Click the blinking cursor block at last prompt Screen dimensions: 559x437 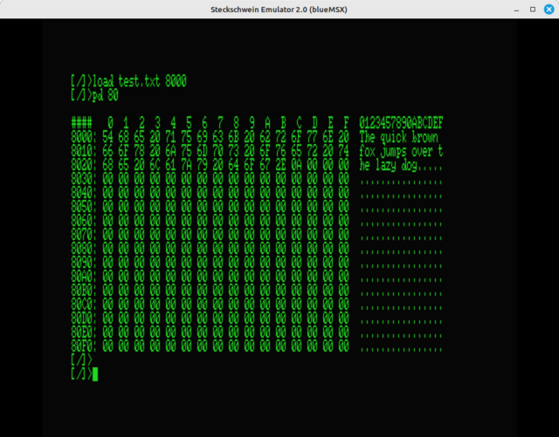coord(95,374)
